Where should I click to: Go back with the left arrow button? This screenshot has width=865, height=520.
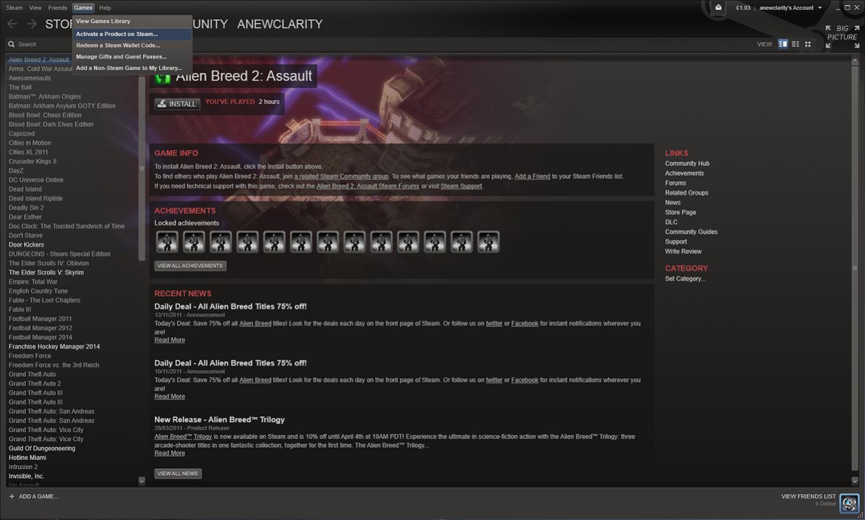click(12, 24)
